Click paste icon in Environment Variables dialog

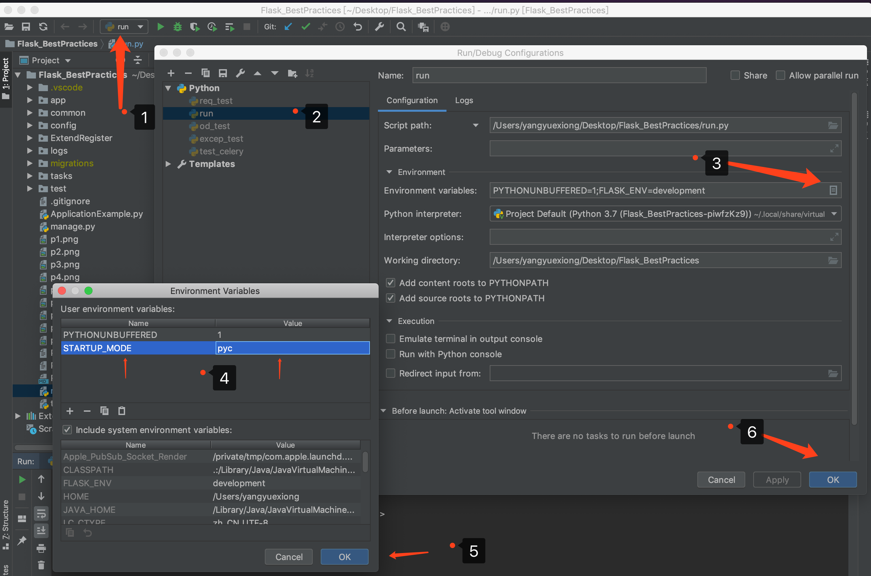122,411
